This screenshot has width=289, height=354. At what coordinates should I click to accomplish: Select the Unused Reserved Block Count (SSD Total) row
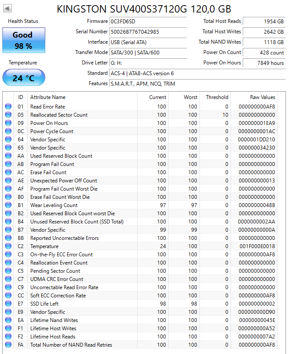141,221
